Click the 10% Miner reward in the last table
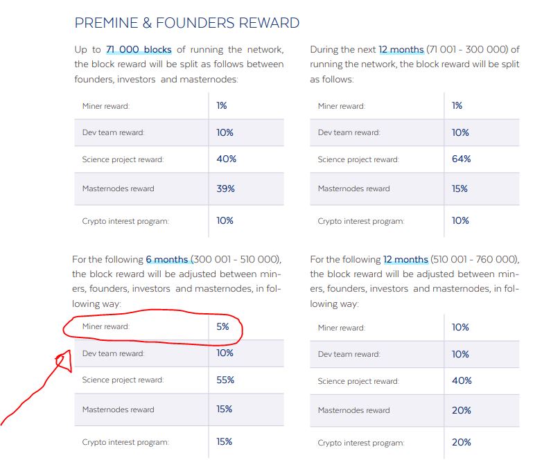Screen dimensions: 551x476 point(460,328)
